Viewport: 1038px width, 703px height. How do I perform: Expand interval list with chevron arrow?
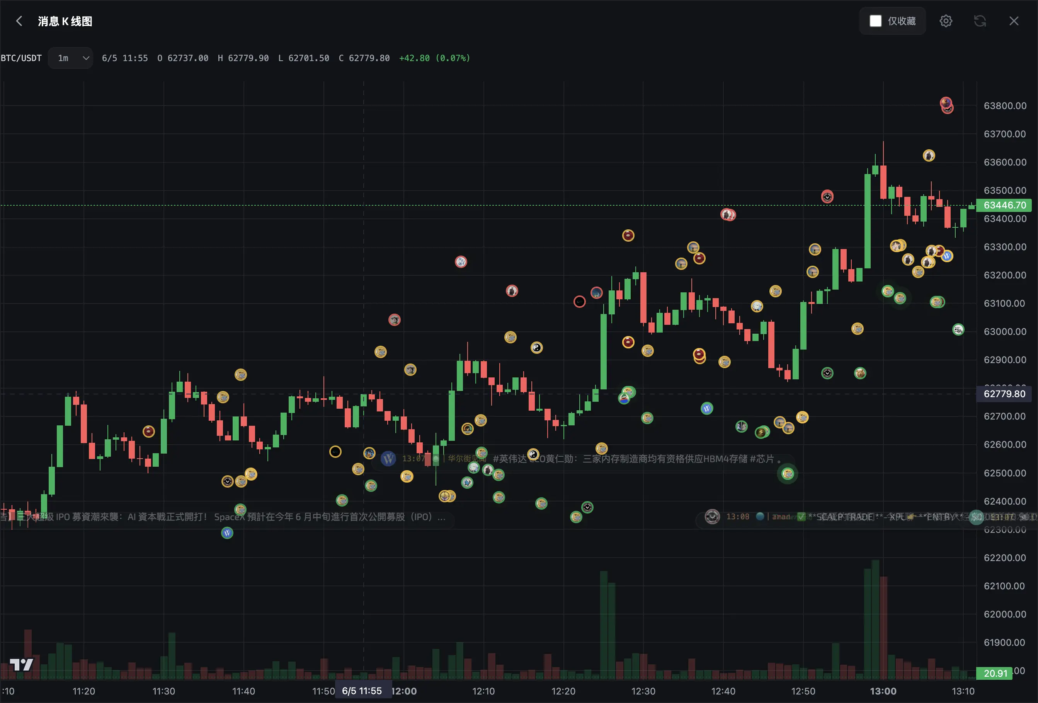tap(86, 58)
